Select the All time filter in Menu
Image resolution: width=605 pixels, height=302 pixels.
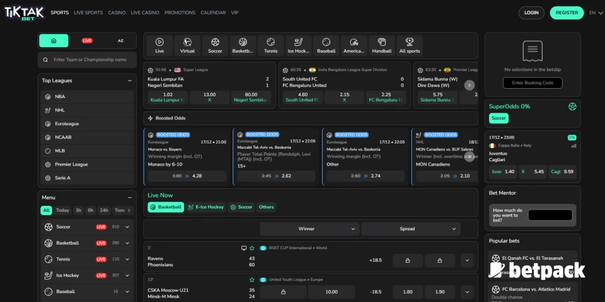(46, 210)
